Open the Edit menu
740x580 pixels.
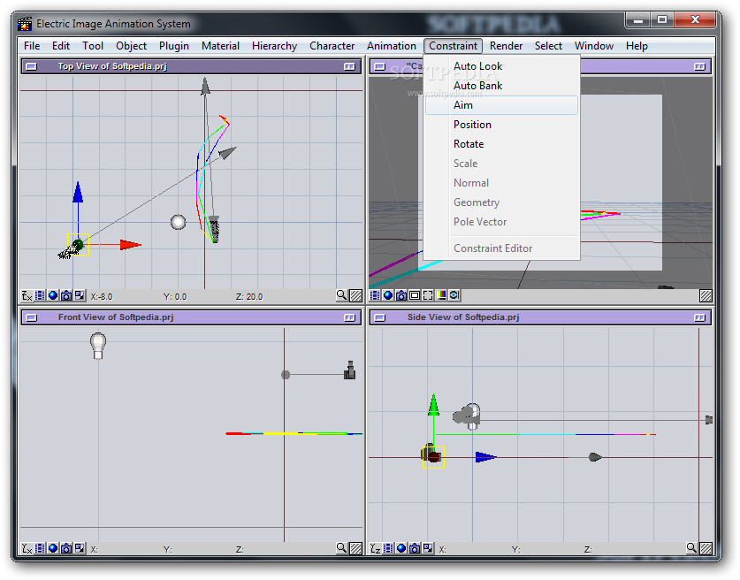tap(61, 46)
